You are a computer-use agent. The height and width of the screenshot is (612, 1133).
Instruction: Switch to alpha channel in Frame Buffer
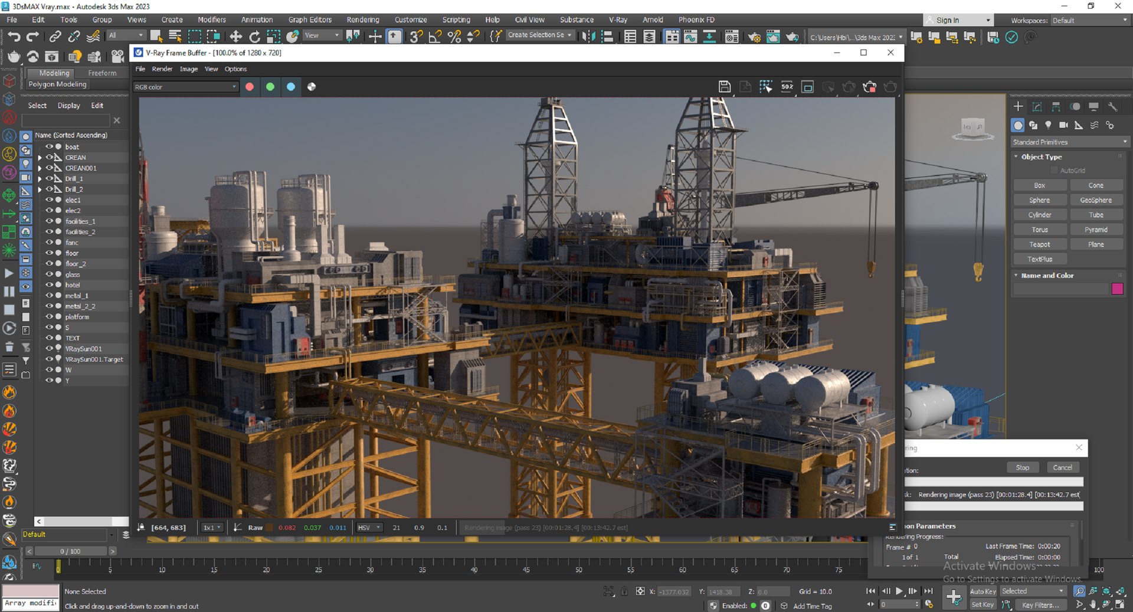point(312,87)
